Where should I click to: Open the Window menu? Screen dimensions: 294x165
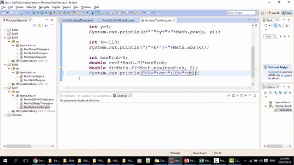(86, 7)
